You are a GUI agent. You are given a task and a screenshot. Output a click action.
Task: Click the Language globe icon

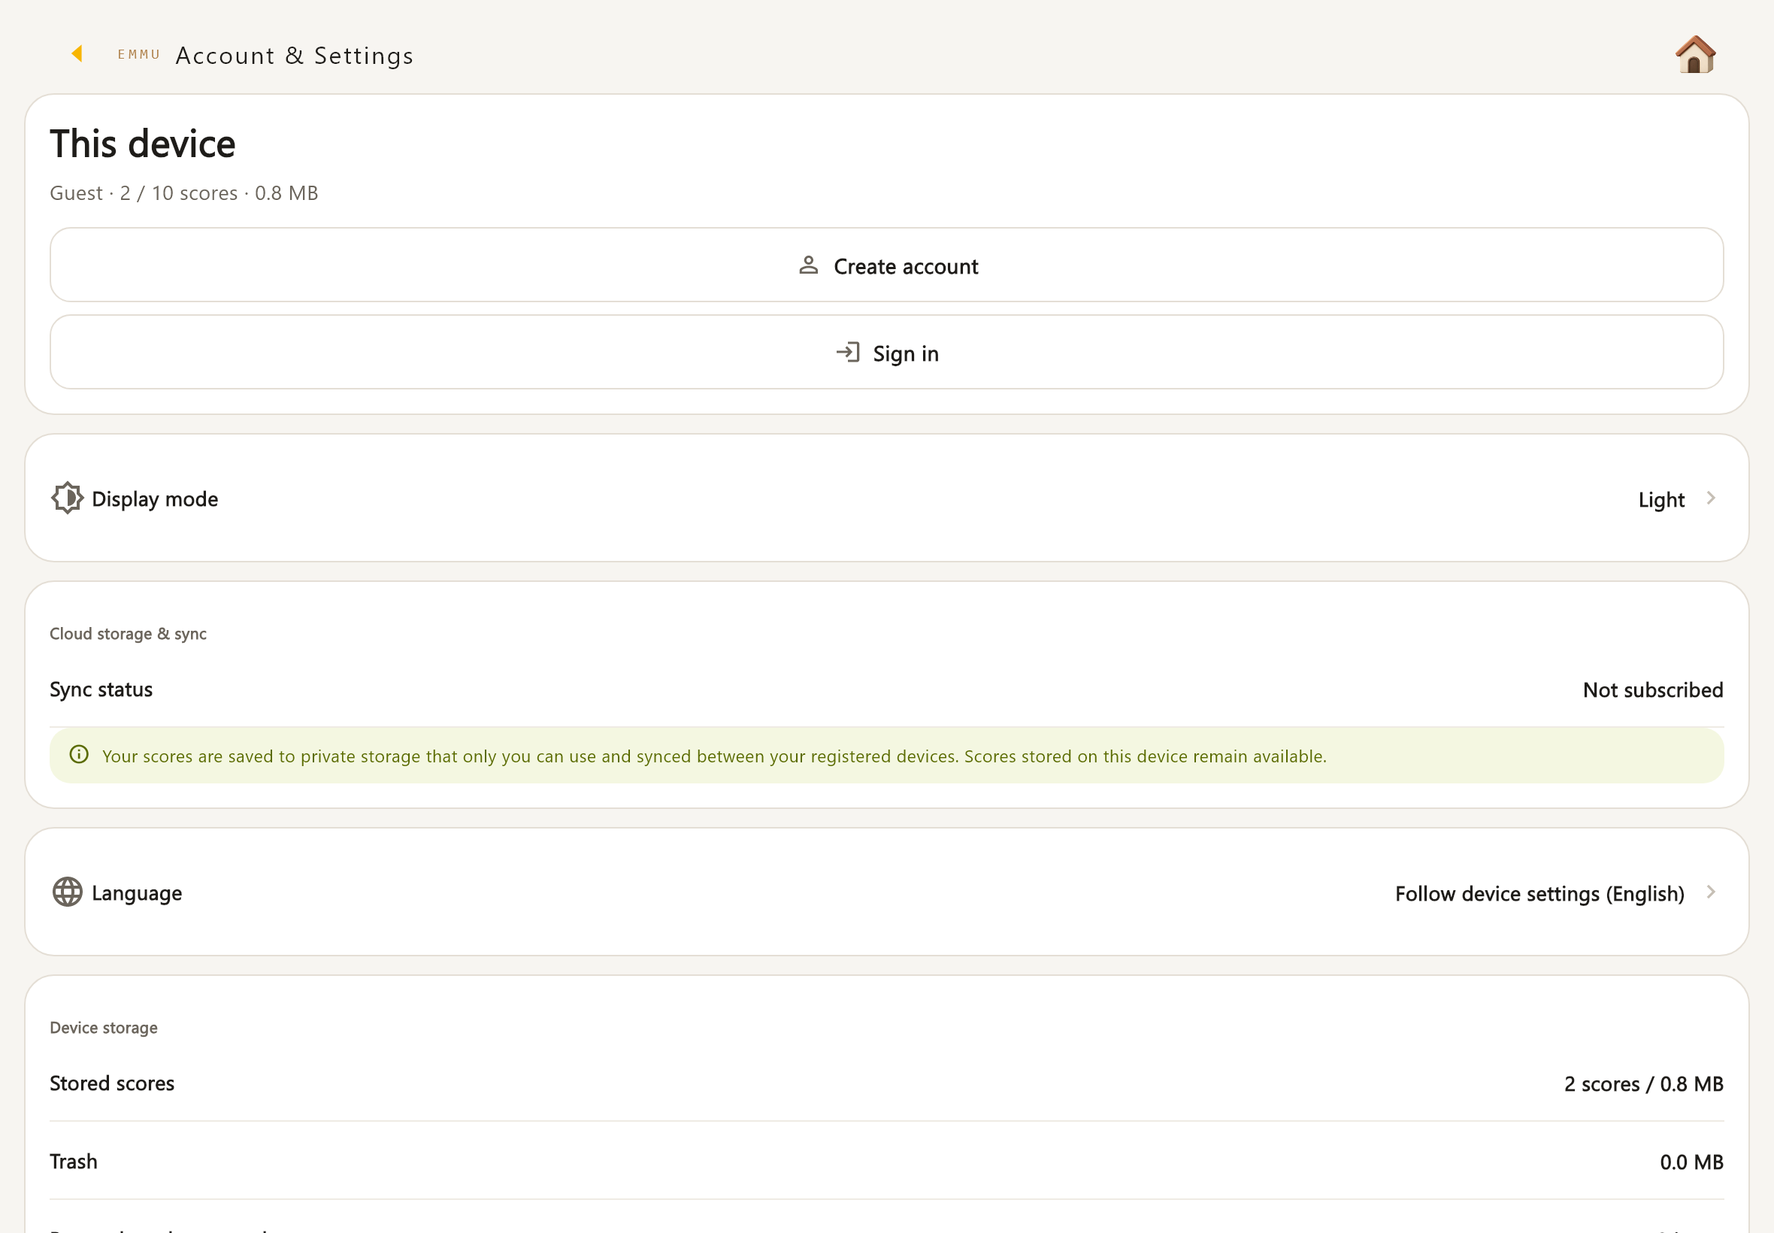pyautogui.click(x=67, y=892)
